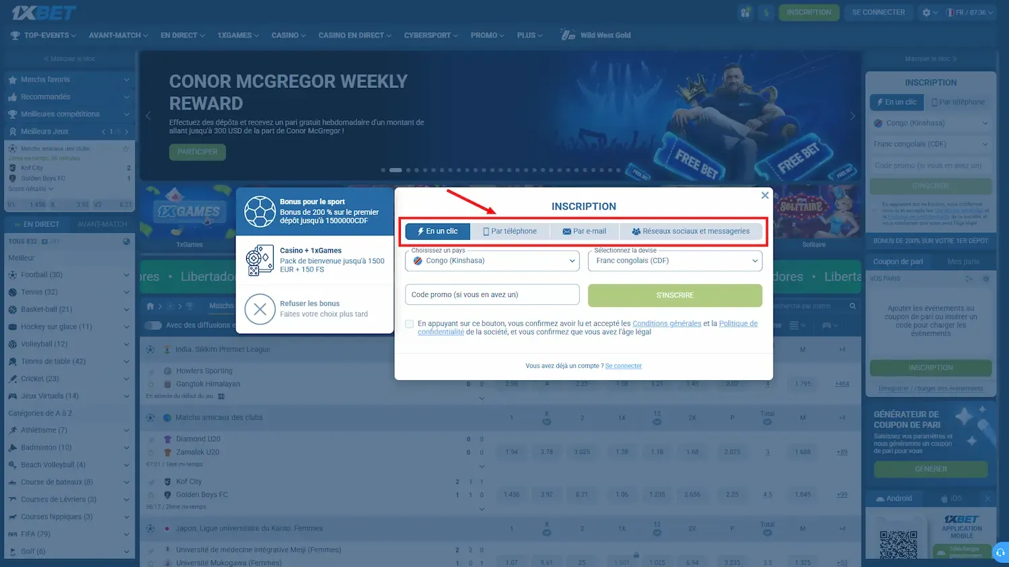Open support headset chat icon
The width and height of the screenshot is (1009, 567).
click(1000, 552)
